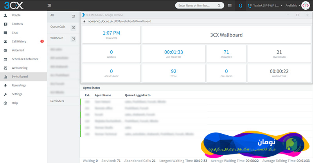This screenshot has width=313, height=163.
Task: Open Settings page
Action: (x=17, y=94)
